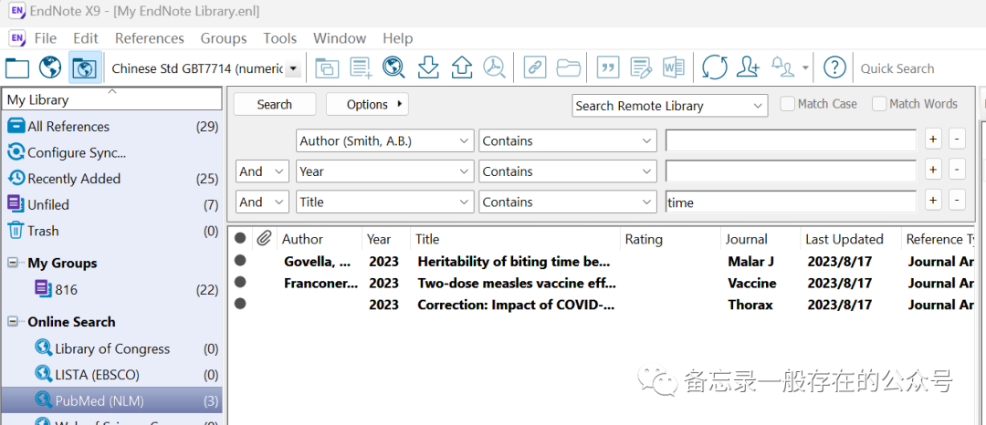Add search row after Author row
986x425 pixels.
[x=933, y=139]
